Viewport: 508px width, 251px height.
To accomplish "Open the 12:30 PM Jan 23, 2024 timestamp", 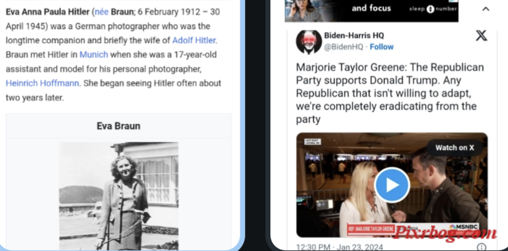I will pos(339,248).
